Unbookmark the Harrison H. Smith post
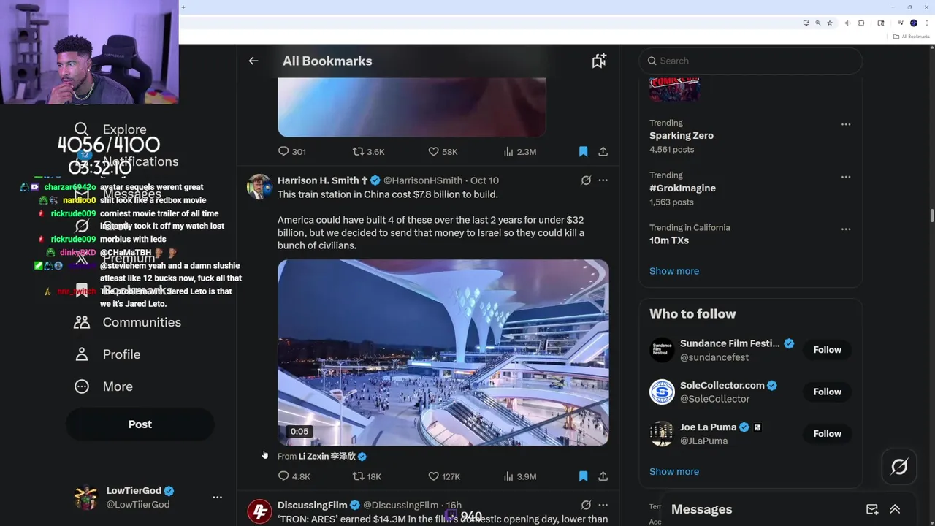Image resolution: width=935 pixels, height=526 pixels. (583, 476)
